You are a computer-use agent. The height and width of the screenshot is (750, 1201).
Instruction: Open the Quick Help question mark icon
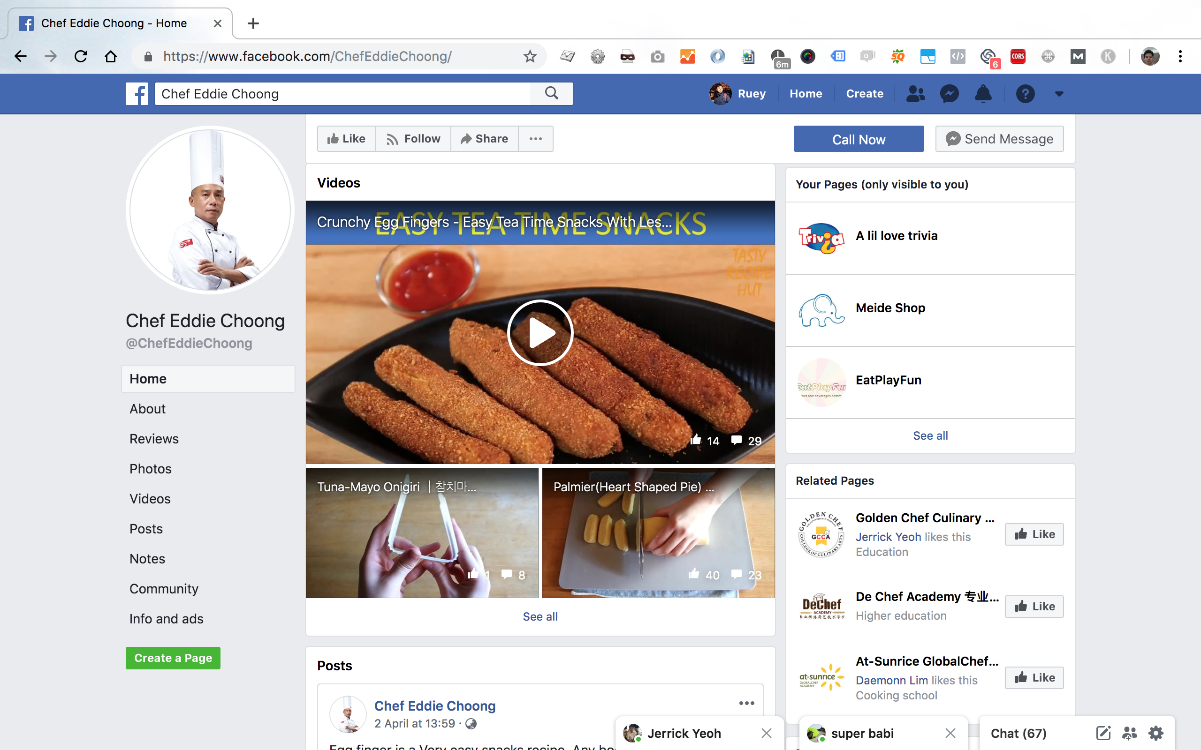pyautogui.click(x=1026, y=94)
